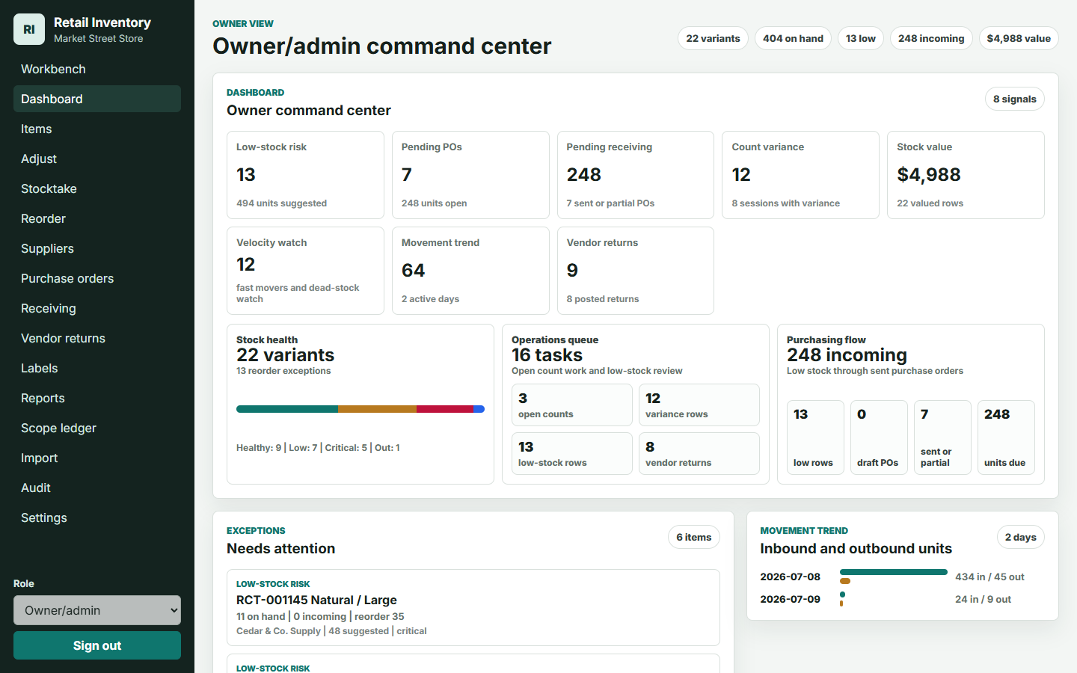
Task: Open the Count variance card
Action: tap(800, 175)
